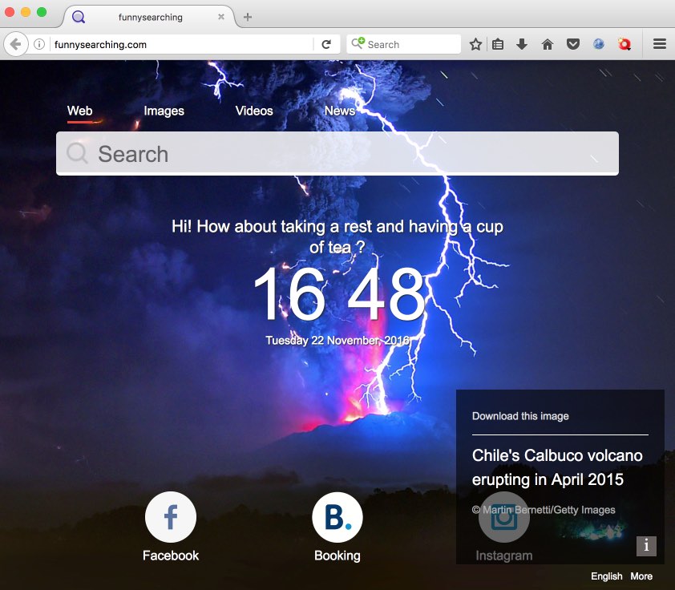Choose the English language option
Image resolution: width=675 pixels, height=590 pixels.
[606, 576]
